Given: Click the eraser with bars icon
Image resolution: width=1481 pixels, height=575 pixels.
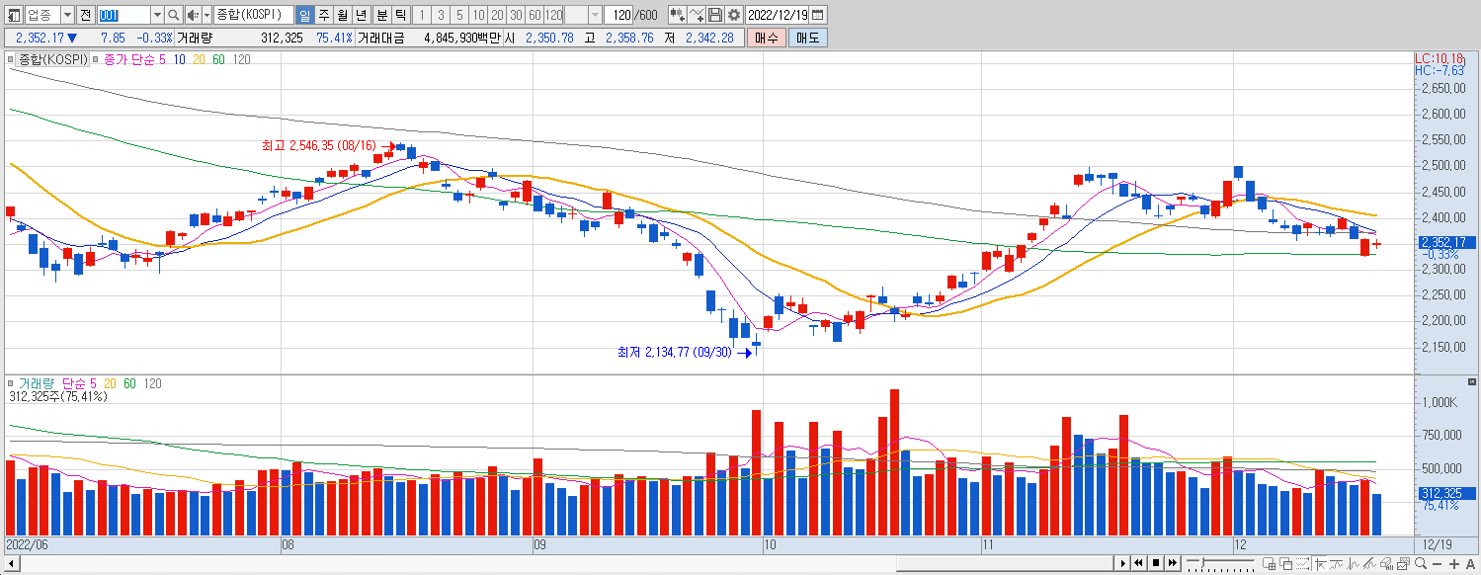Looking at the screenshot, I should pyautogui.click(x=1386, y=564).
